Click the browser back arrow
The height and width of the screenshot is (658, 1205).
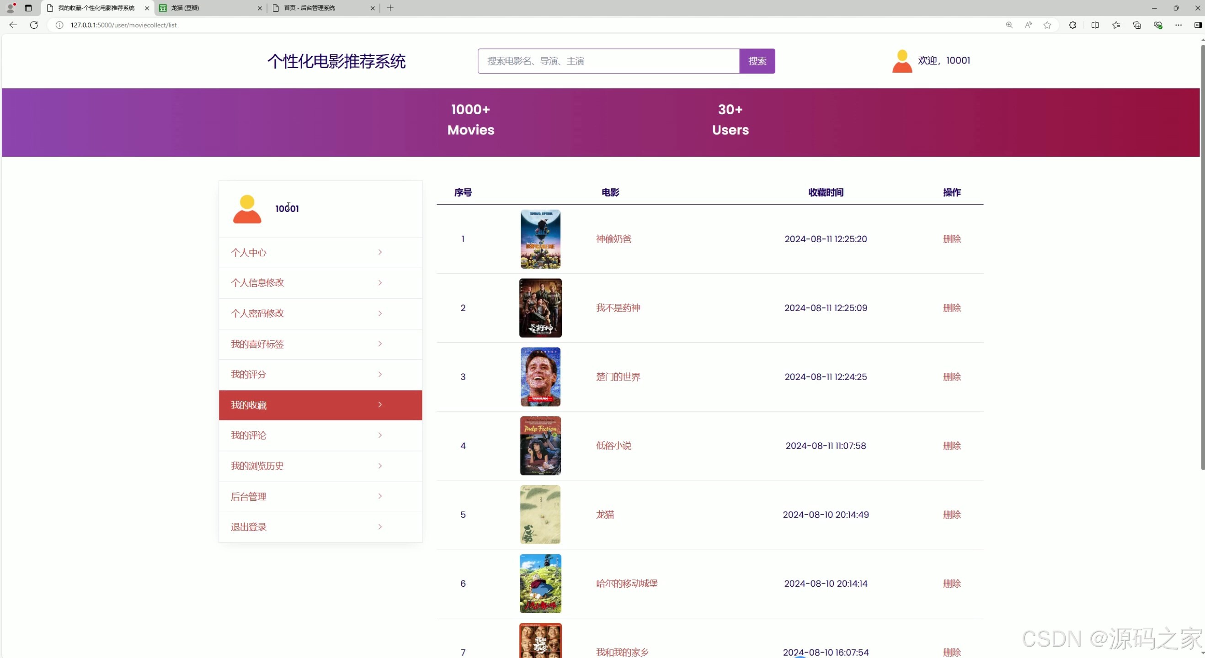(13, 25)
